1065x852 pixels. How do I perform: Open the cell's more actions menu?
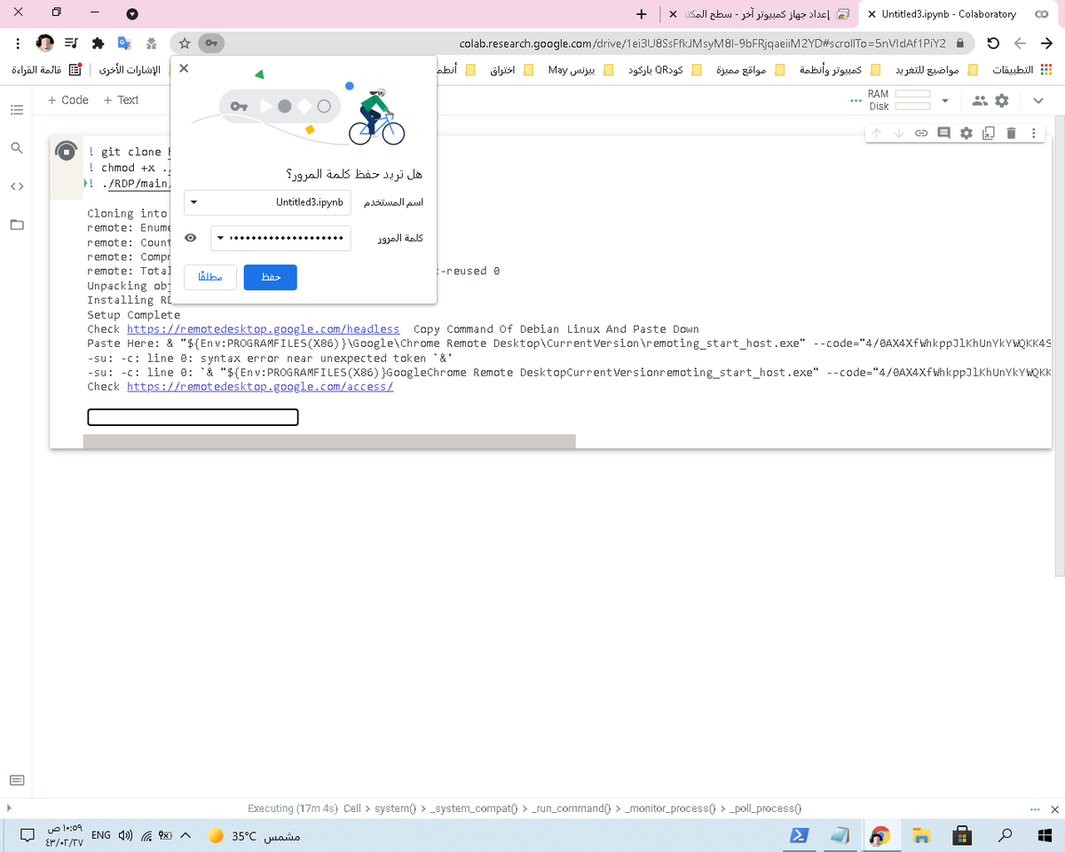click(x=1033, y=133)
